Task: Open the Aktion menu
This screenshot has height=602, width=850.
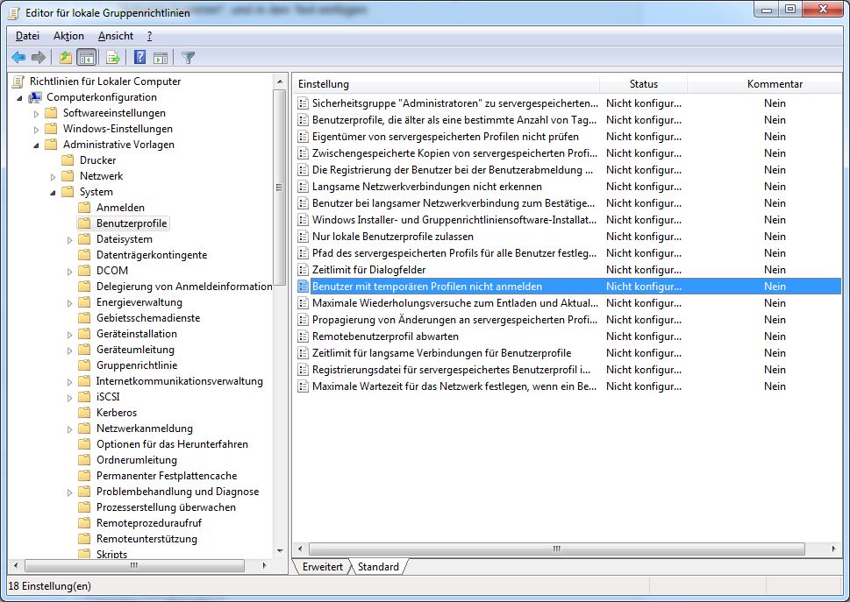Action: click(x=68, y=36)
